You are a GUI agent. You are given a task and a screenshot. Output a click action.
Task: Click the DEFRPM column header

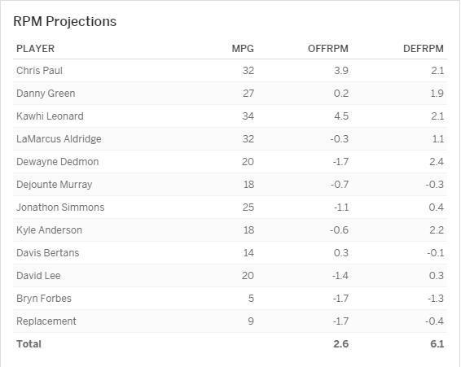coord(424,49)
